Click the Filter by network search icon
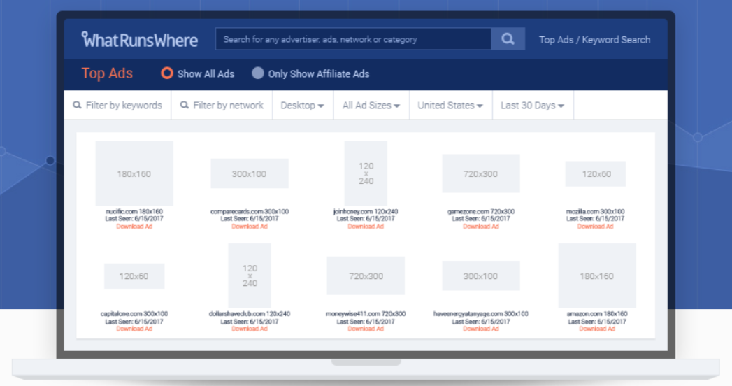This screenshot has width=732, height=386. click(185, 106)
